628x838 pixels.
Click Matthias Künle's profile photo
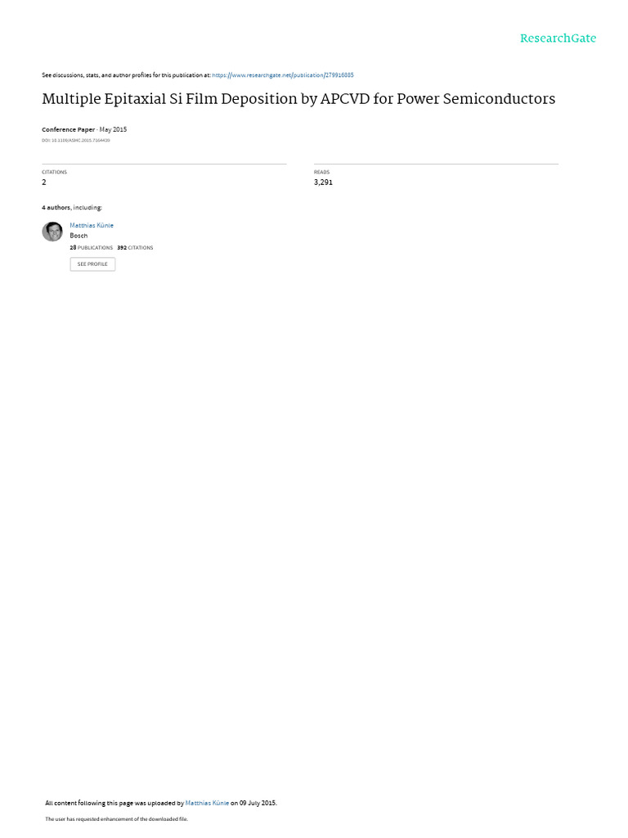coord(52,232)
